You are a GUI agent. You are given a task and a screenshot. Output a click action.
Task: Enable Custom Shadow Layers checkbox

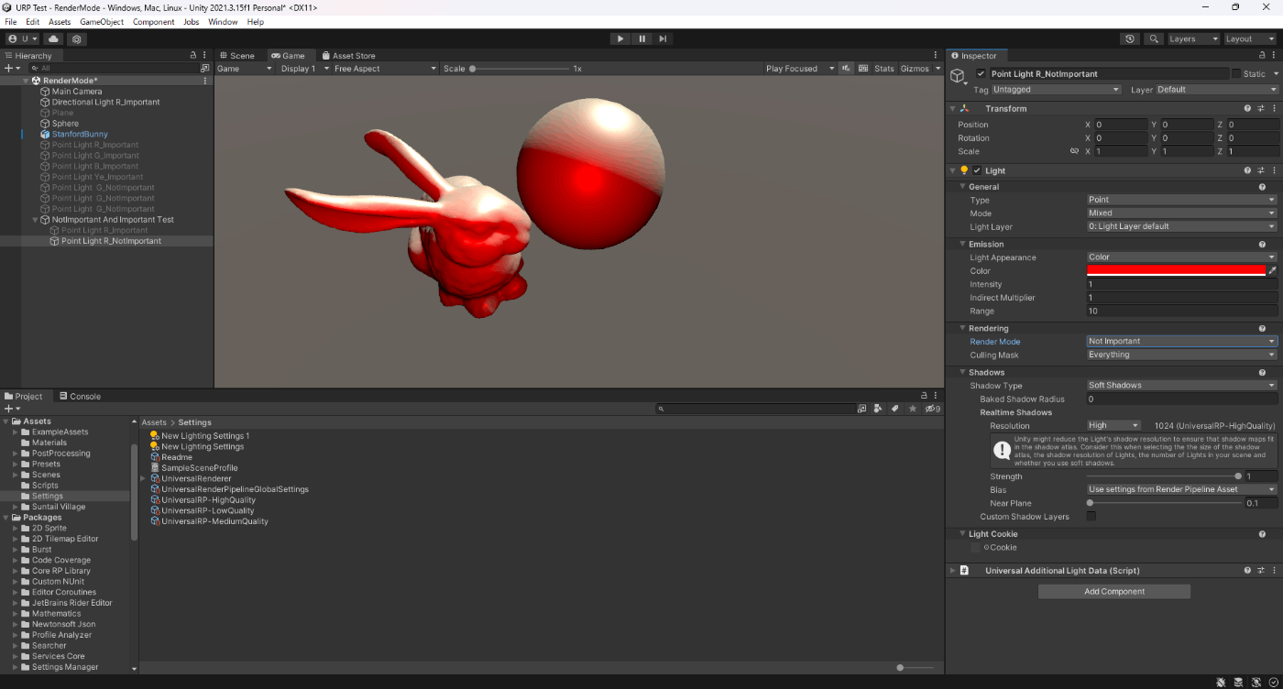tap(1091, 517)
